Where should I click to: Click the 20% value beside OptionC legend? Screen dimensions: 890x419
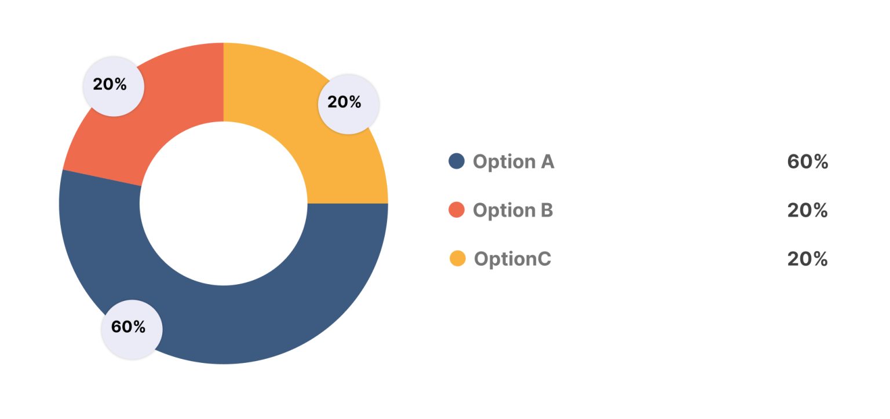point(807,259)
